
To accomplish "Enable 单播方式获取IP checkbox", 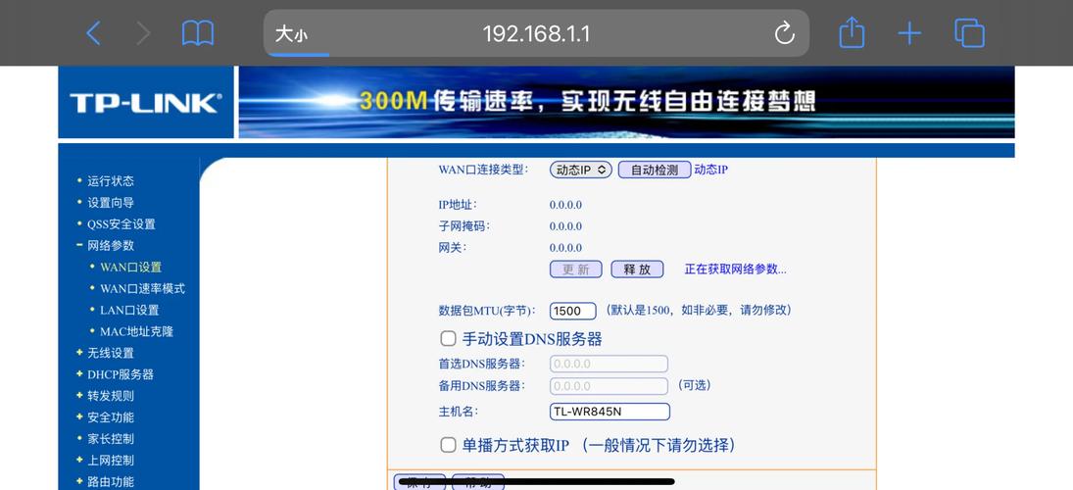I will [x=448, y=446].
